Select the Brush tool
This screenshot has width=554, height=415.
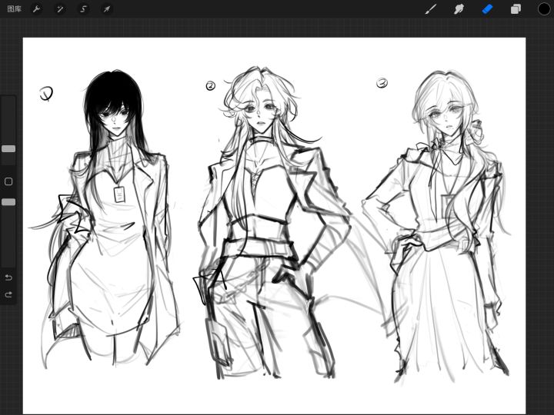[431, 8]
